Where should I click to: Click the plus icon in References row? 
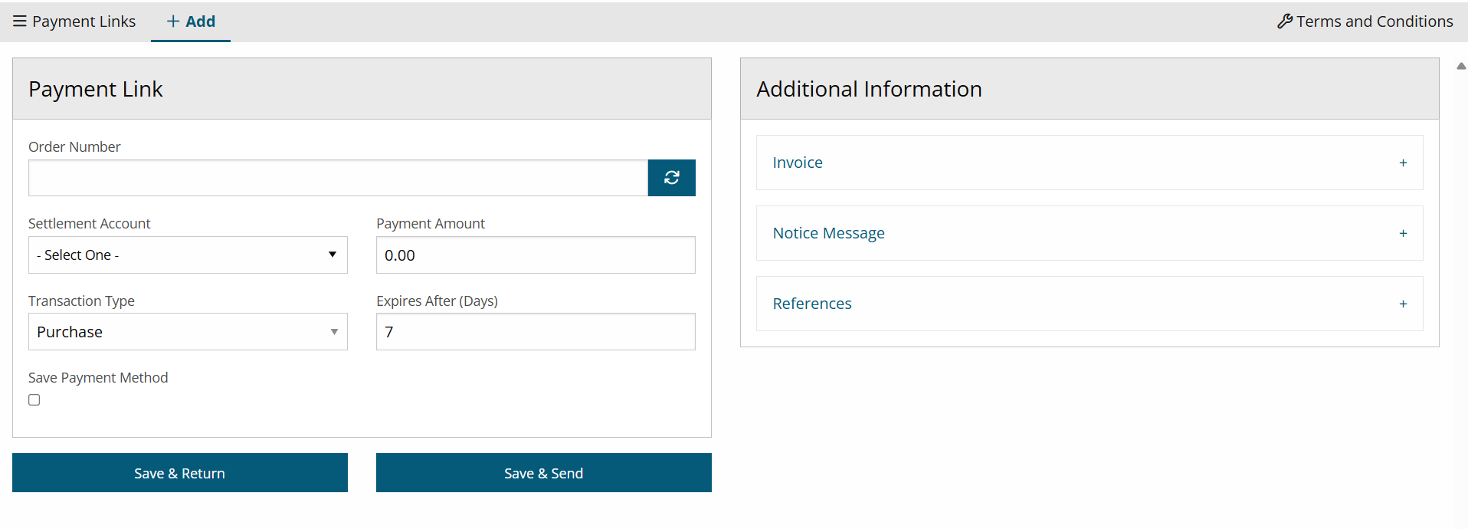(1403, 304)
